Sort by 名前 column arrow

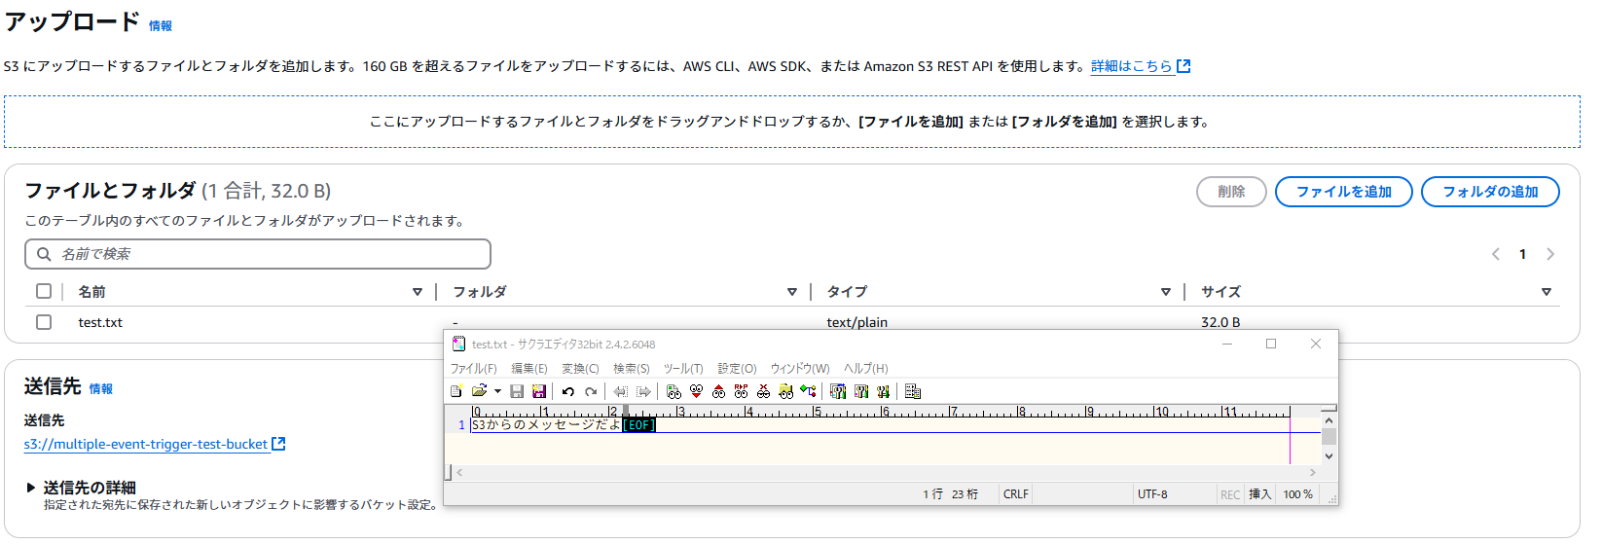(418, 292)
